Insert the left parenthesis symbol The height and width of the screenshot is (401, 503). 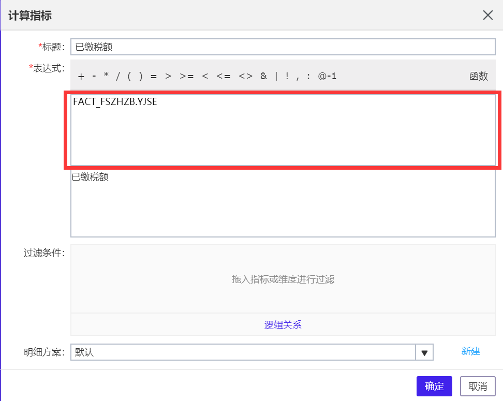pos(129,77)
